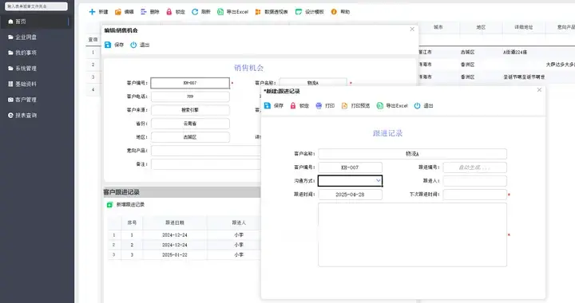Click the 跟进时间 field showing 2025-04-28
This screenshot has height=303, width=575.
tap(351, 195)
